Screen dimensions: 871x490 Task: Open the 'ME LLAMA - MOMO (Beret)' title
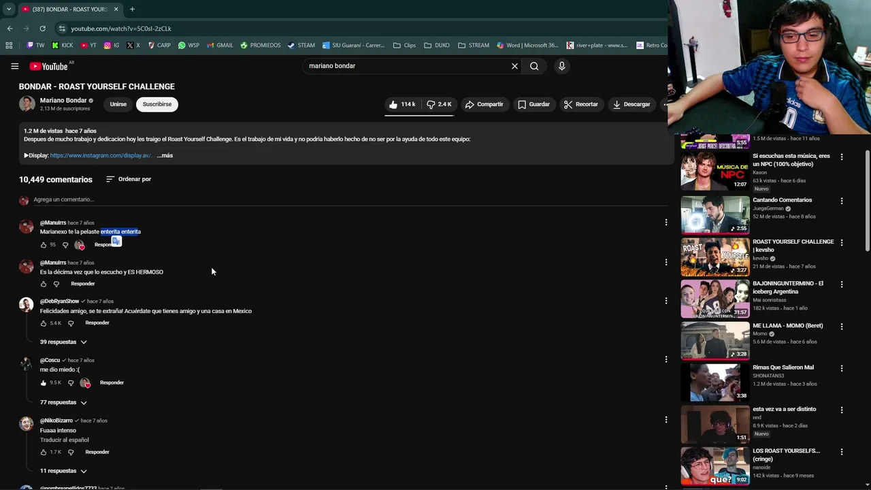pos(787,325)
